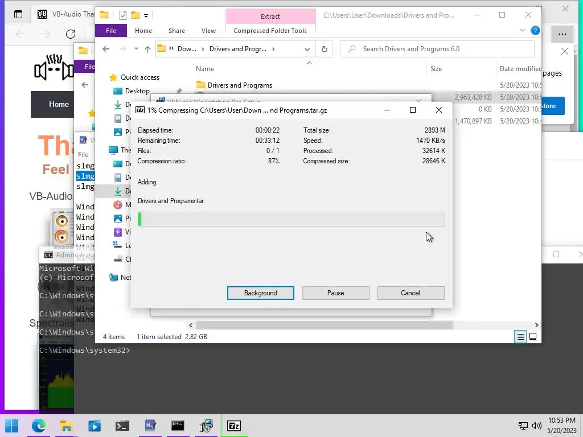Toggle Edge vertical tabs icon

[x=18, y=14]
